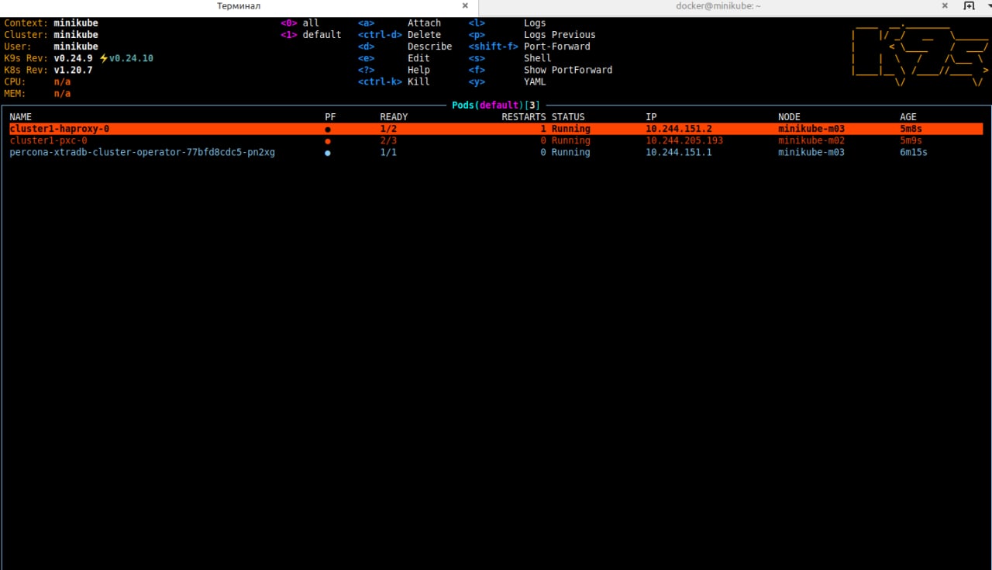Click the port-forward dot of cluster1-haproxy-0
This screenshot has height=570, width=992.
[x=328, y=130]
